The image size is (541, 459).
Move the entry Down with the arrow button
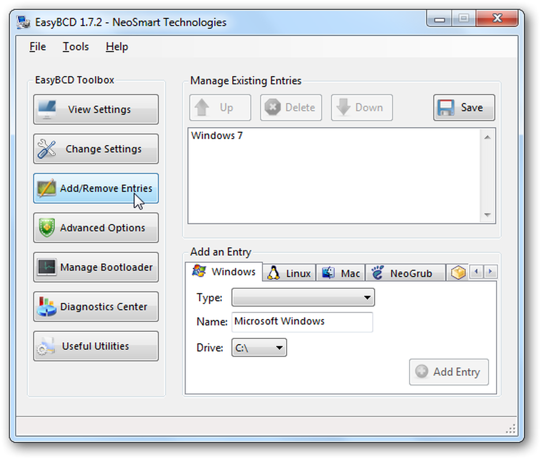pyautogui.click(x=361, y=108)
